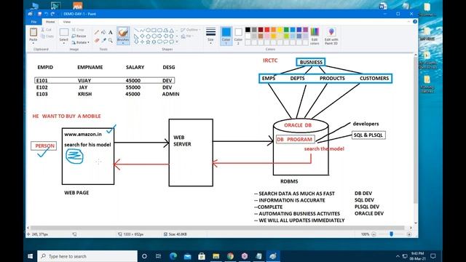Select the Magnifier tool
466x262 pixels.
110,40
